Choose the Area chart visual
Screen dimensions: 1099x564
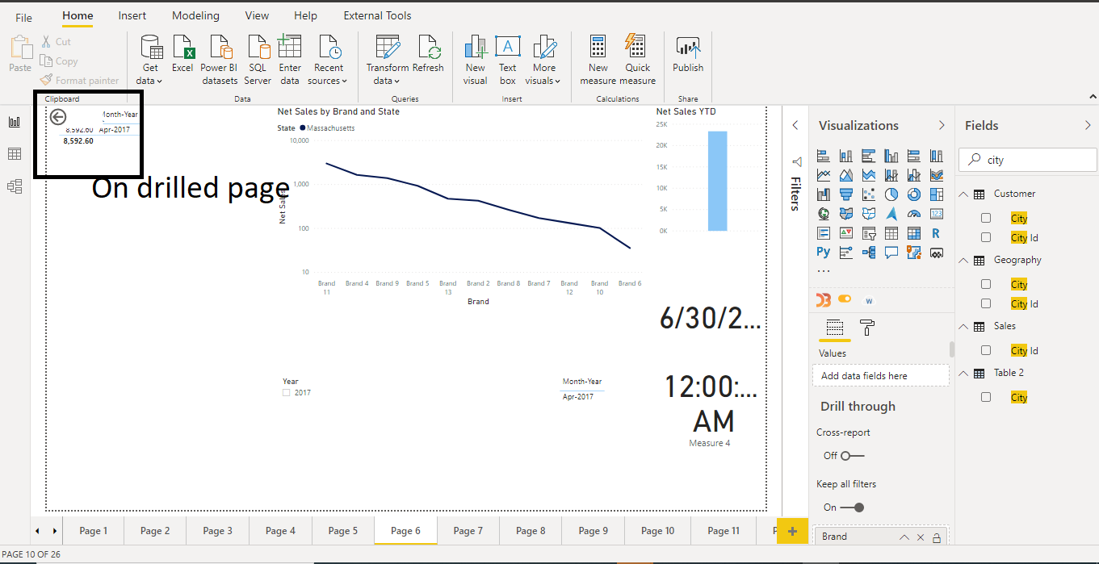click(x=846, y=175)
